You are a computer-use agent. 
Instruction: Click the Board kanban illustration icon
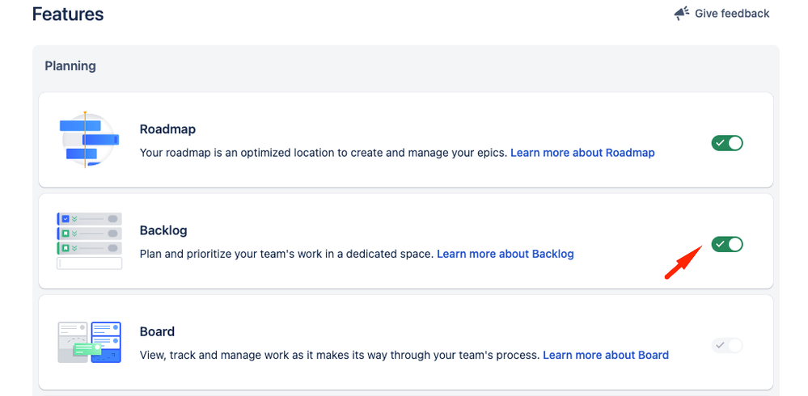pyautogui.click(x=89, y=342)
